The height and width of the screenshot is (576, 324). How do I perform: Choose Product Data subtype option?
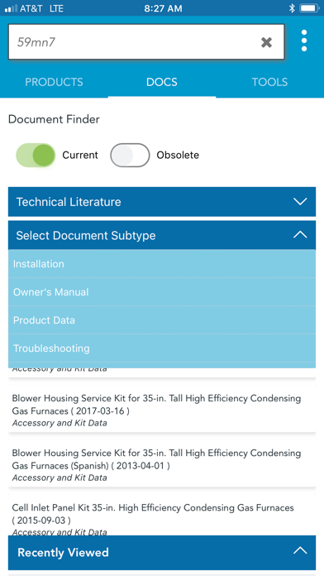(162, 320)
